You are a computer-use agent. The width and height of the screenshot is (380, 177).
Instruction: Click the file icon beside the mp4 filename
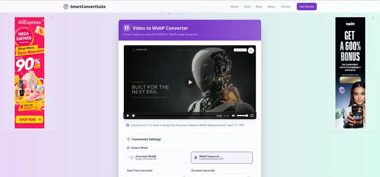(128, 125)
